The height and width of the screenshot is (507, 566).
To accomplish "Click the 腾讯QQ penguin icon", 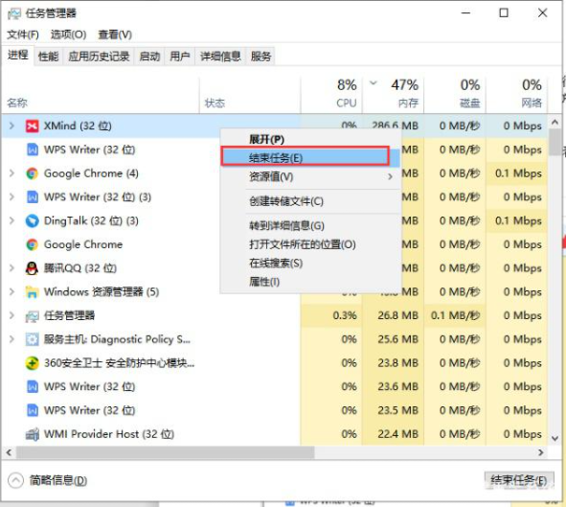I will (x=33, y=268).
